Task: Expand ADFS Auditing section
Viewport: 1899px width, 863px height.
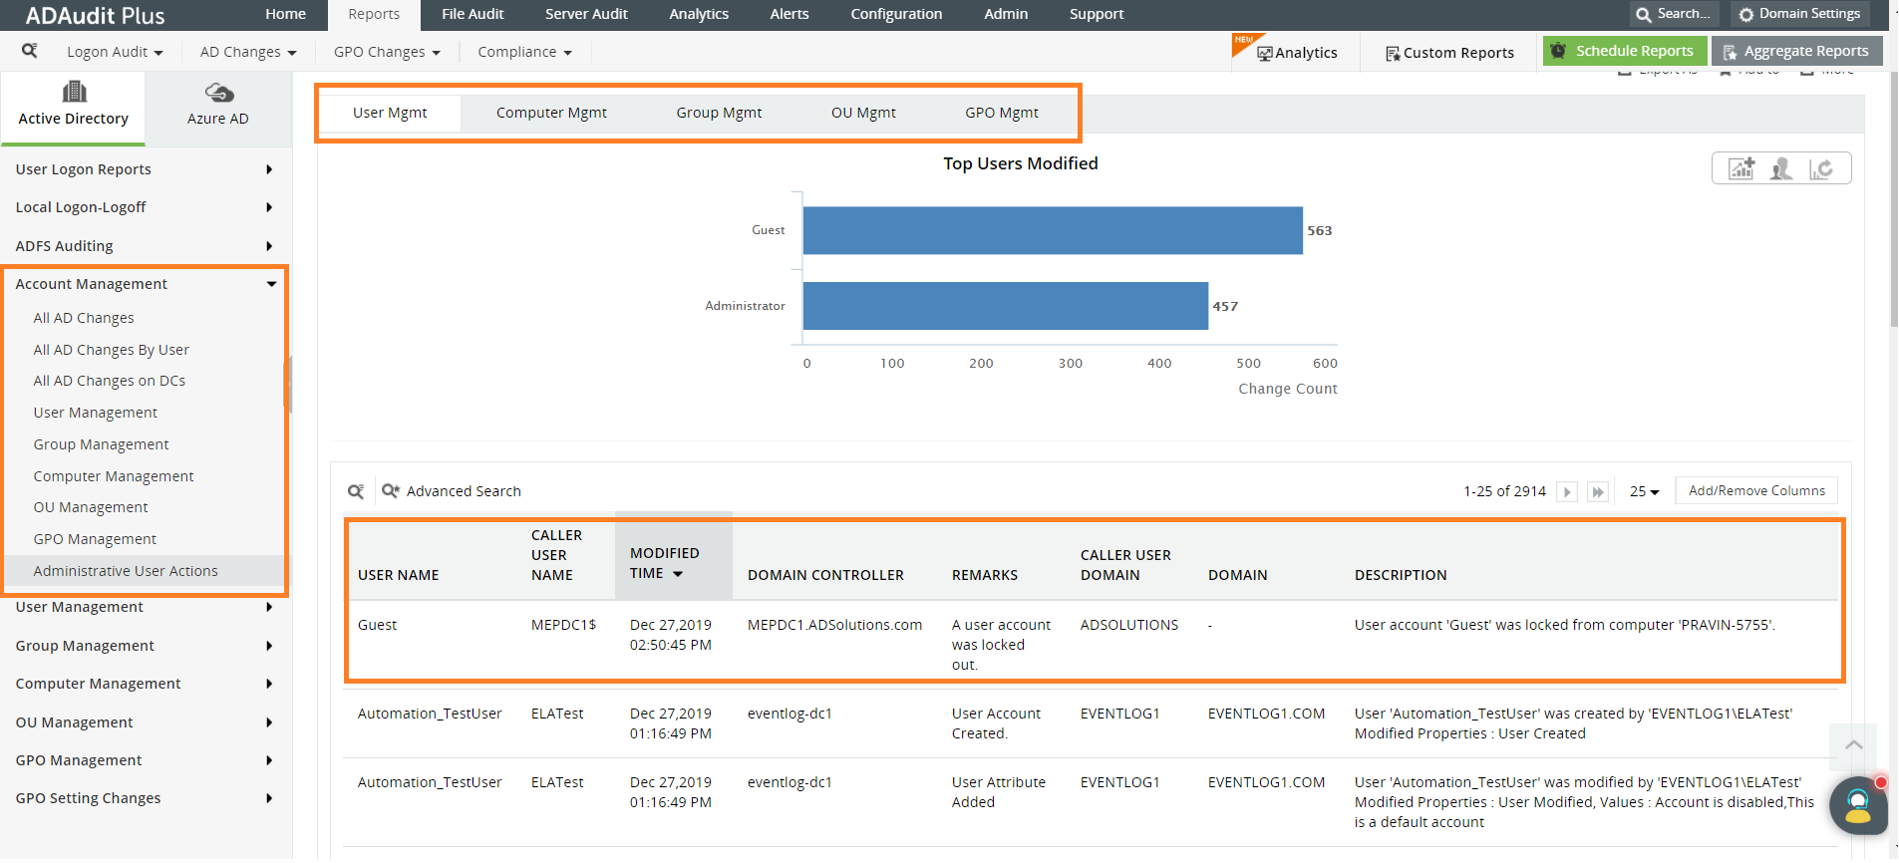Action: [x=145, y=246]
